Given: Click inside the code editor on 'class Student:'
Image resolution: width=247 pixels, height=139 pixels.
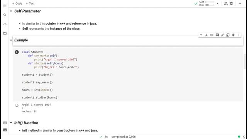Looking at the screenshot, I should (x=32, y=52).
